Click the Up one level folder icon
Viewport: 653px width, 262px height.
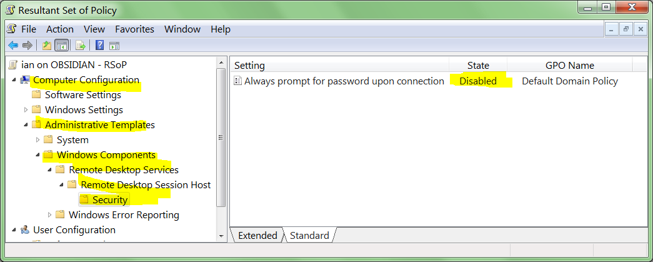click(x=47, y=45)
